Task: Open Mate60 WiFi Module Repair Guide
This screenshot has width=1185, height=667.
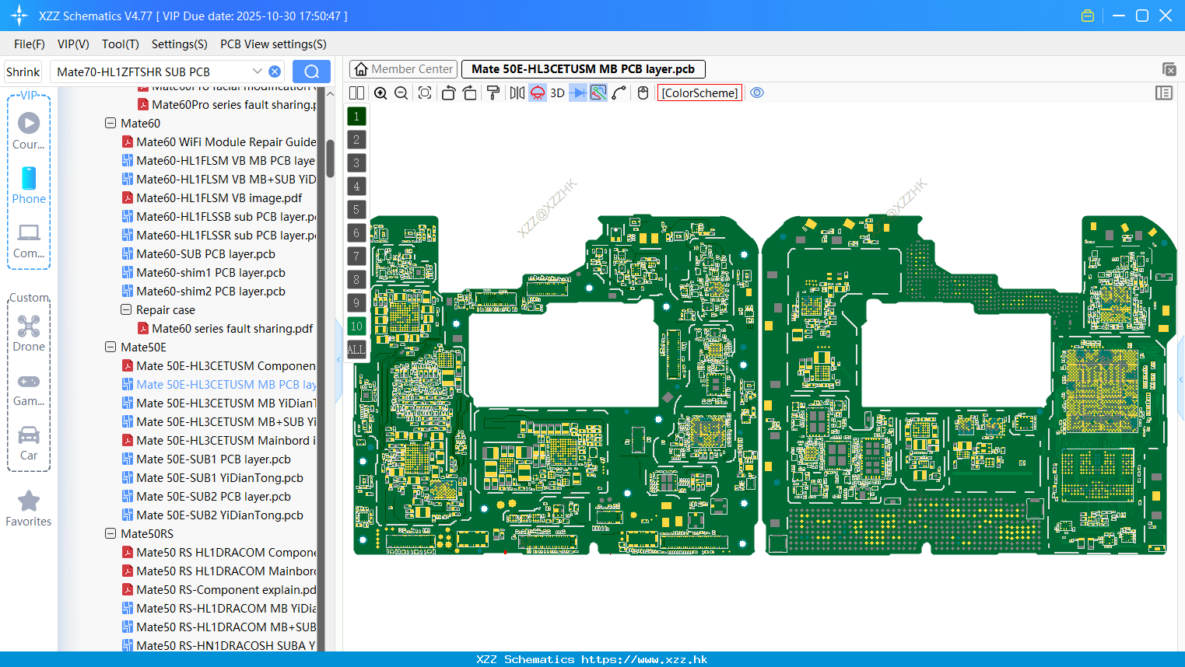Action: (219, 141)
